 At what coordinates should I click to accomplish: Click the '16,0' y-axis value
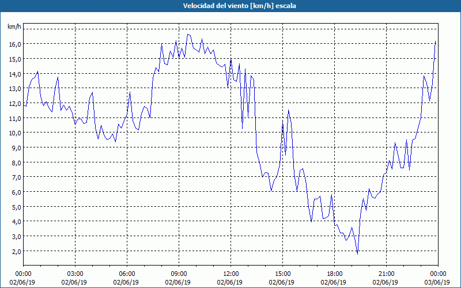pos(16,44)
